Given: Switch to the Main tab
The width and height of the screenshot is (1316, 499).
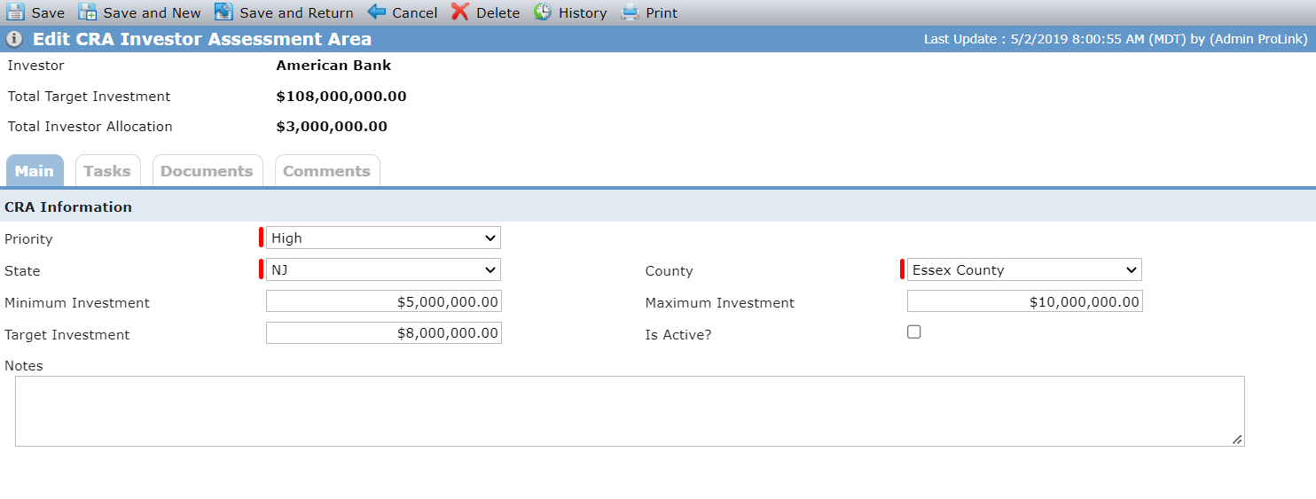Looking at the screenshot, I should click(x=35, y=171).
